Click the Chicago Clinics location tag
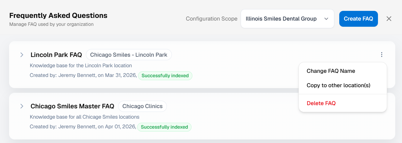This screenshot has width=402, height=143. coord(143,106)
